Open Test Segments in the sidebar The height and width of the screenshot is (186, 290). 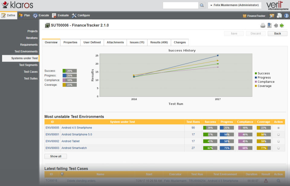[28, 65]
